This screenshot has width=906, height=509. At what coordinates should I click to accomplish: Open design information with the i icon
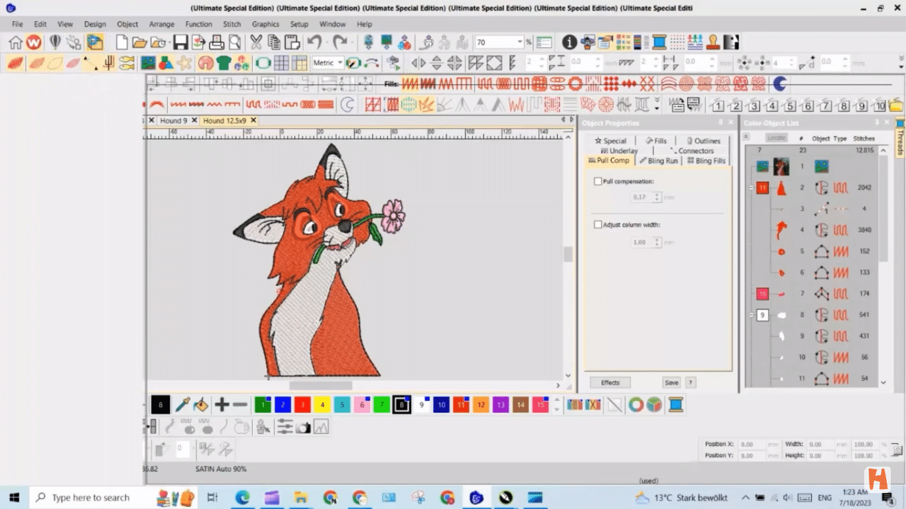coord(569,42)
